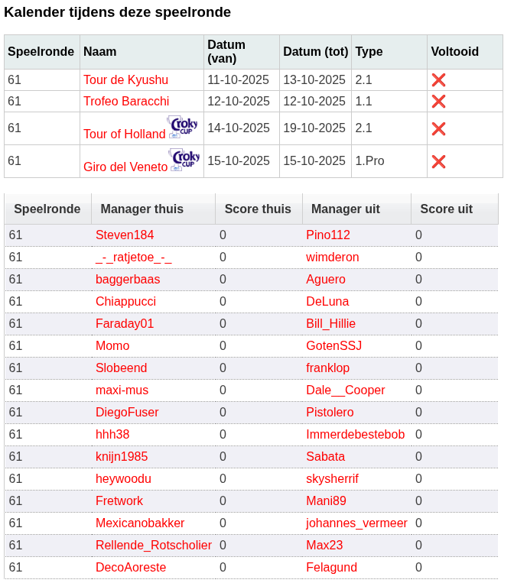Image resolution: width=514 pixels, height=583 pixels.
Task: Open the Tour of Holland race link
Action: (x=124, y=134)
